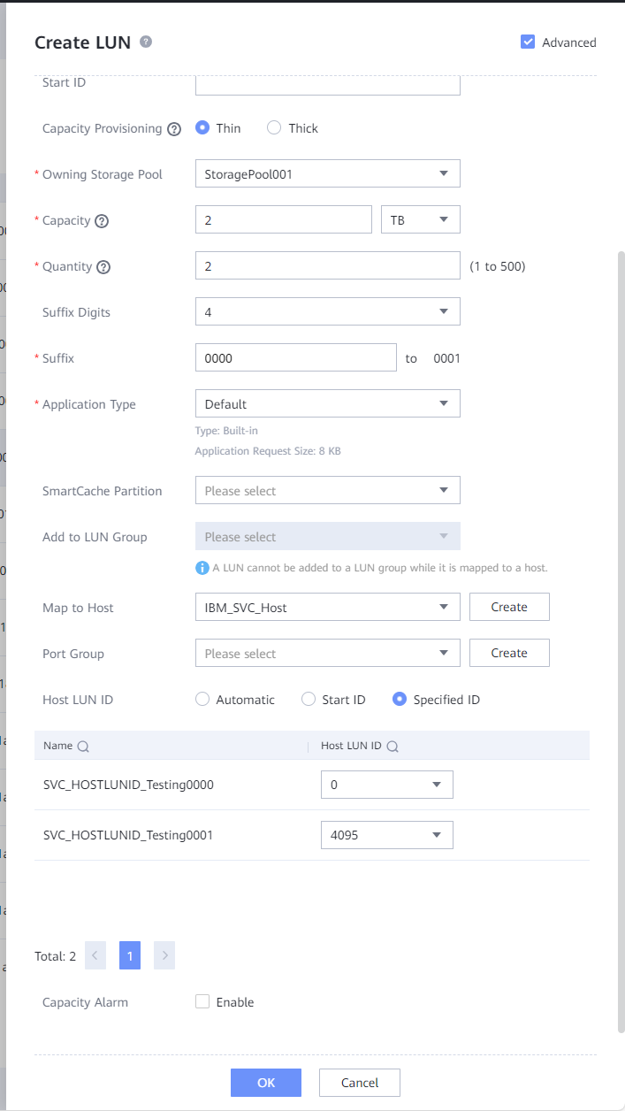Go to the previous page arrow
The image size is (625, 1111).
point(95,955)
